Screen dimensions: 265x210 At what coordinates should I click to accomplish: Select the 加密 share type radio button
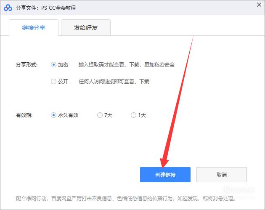coord(53,64)
